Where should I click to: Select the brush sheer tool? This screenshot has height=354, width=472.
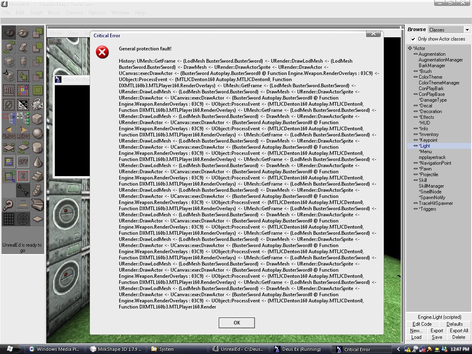coord(23,47)
